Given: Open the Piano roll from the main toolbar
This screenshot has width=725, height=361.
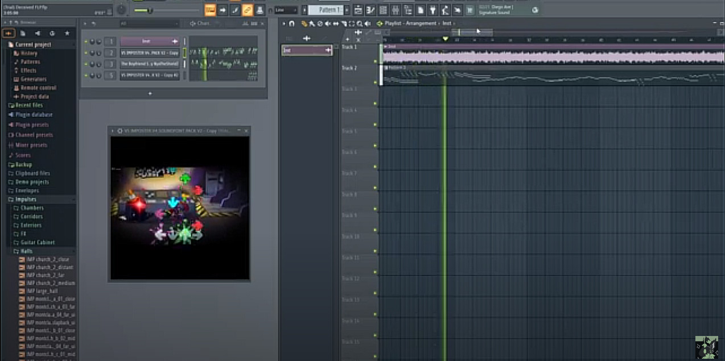Looking at the screenshot, I should pos(370,10).
